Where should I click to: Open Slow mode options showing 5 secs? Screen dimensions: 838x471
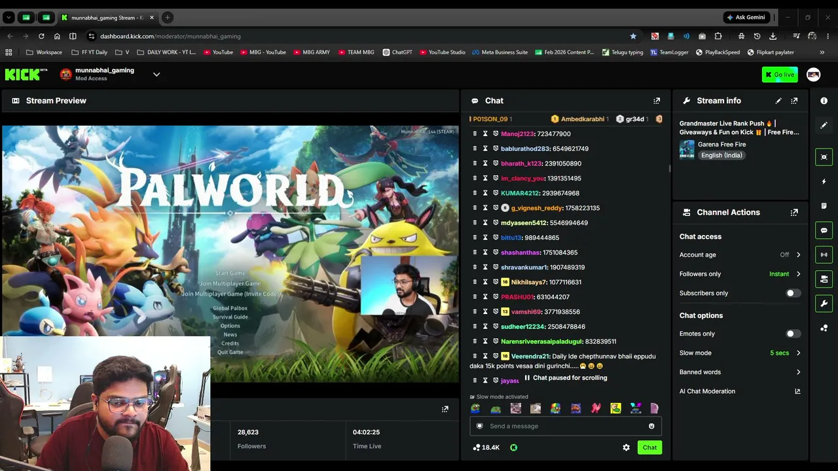click(x=740, y=353)
